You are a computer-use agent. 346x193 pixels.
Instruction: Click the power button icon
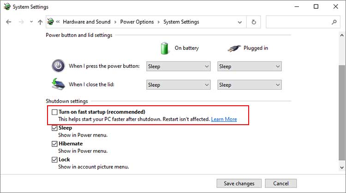point(58,66)
